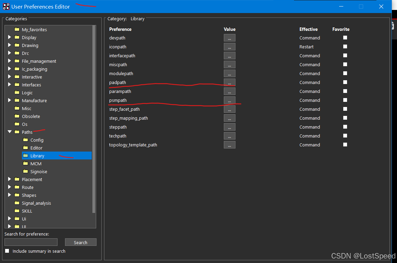The height and width of the screenshot is (263, 397).
Task: Select the MCM subfolder icon
Action: (26, 164)
